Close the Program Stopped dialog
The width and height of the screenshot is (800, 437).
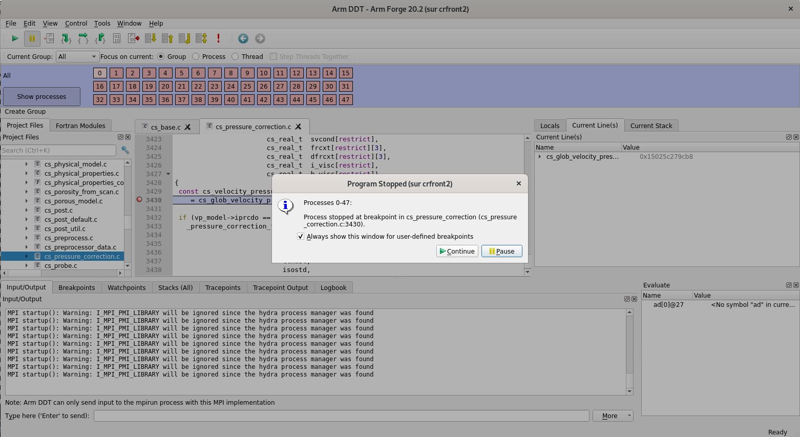coord(519,183)
